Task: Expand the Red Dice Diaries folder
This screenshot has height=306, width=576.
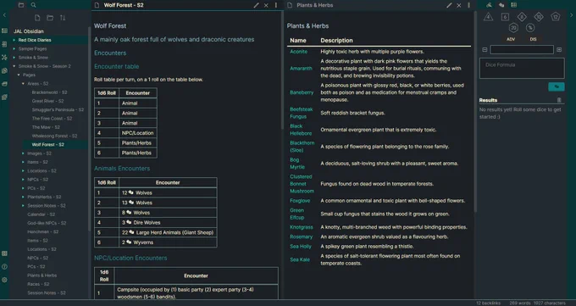Action: tap(14, 40)
